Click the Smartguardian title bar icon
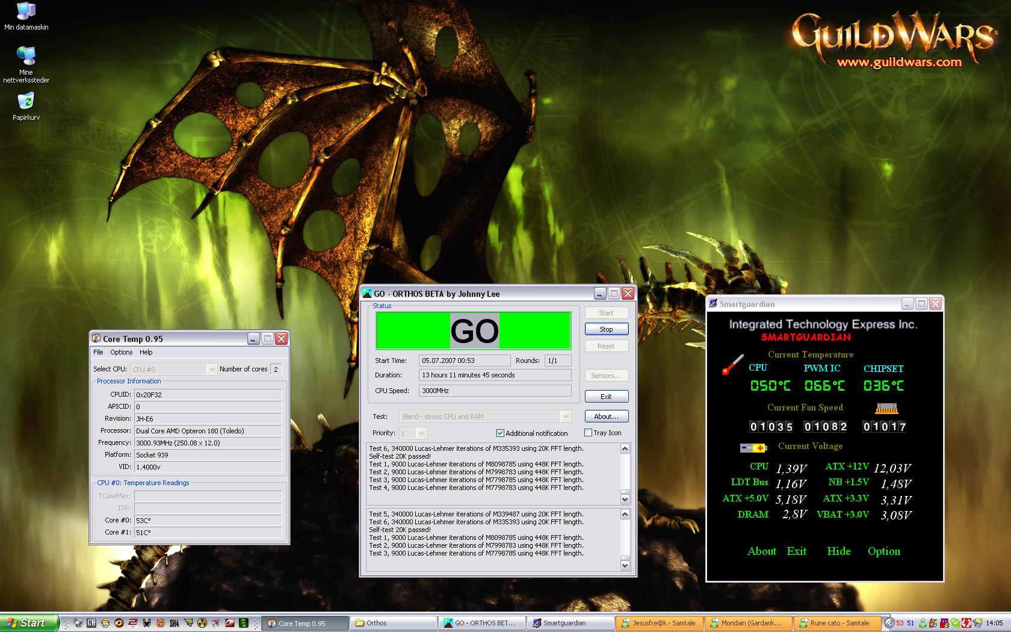The width and height of the screenshot is (1011, 632). click(x=713, y=304)
